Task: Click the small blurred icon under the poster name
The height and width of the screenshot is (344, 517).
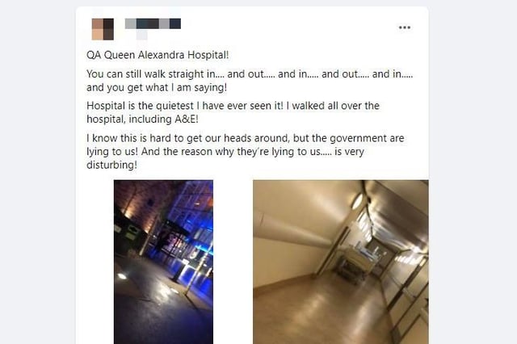Action: [142, 35]
